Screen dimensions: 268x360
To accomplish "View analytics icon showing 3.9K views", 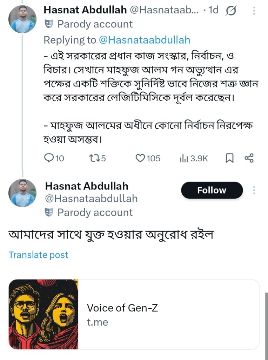I will [x=184, y=159].
